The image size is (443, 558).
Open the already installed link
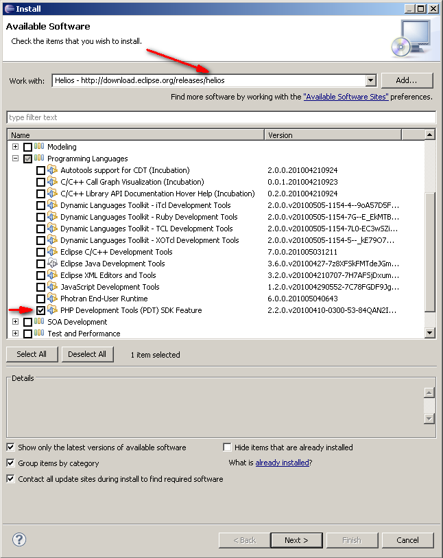tap(283, 463)
